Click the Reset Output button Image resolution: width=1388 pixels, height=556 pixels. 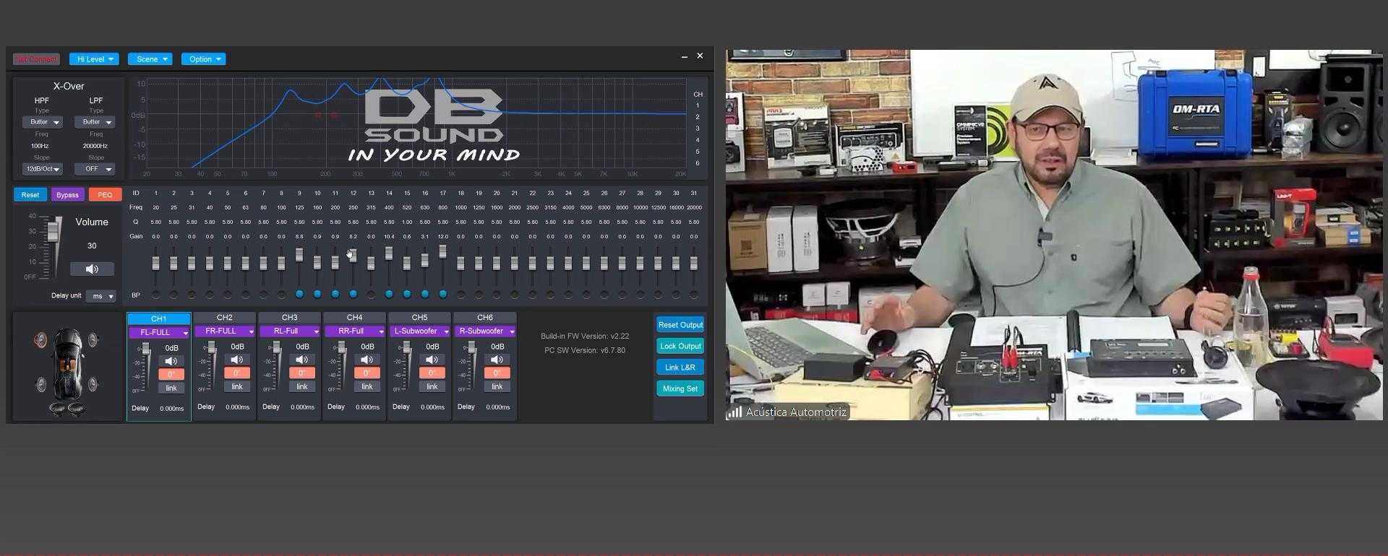coord(680,325)
